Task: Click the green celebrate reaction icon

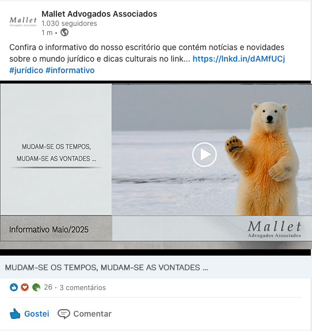Action: (36, 287)
